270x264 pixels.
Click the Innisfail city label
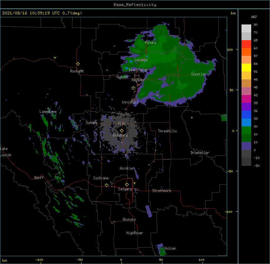point(130,102)
